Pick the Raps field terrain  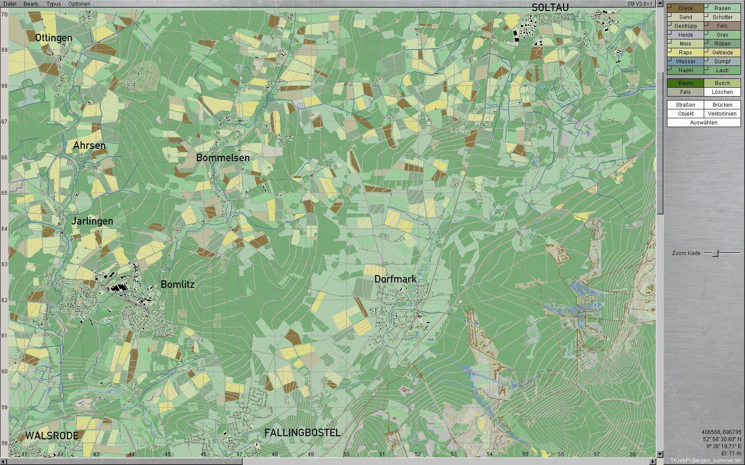686,52
